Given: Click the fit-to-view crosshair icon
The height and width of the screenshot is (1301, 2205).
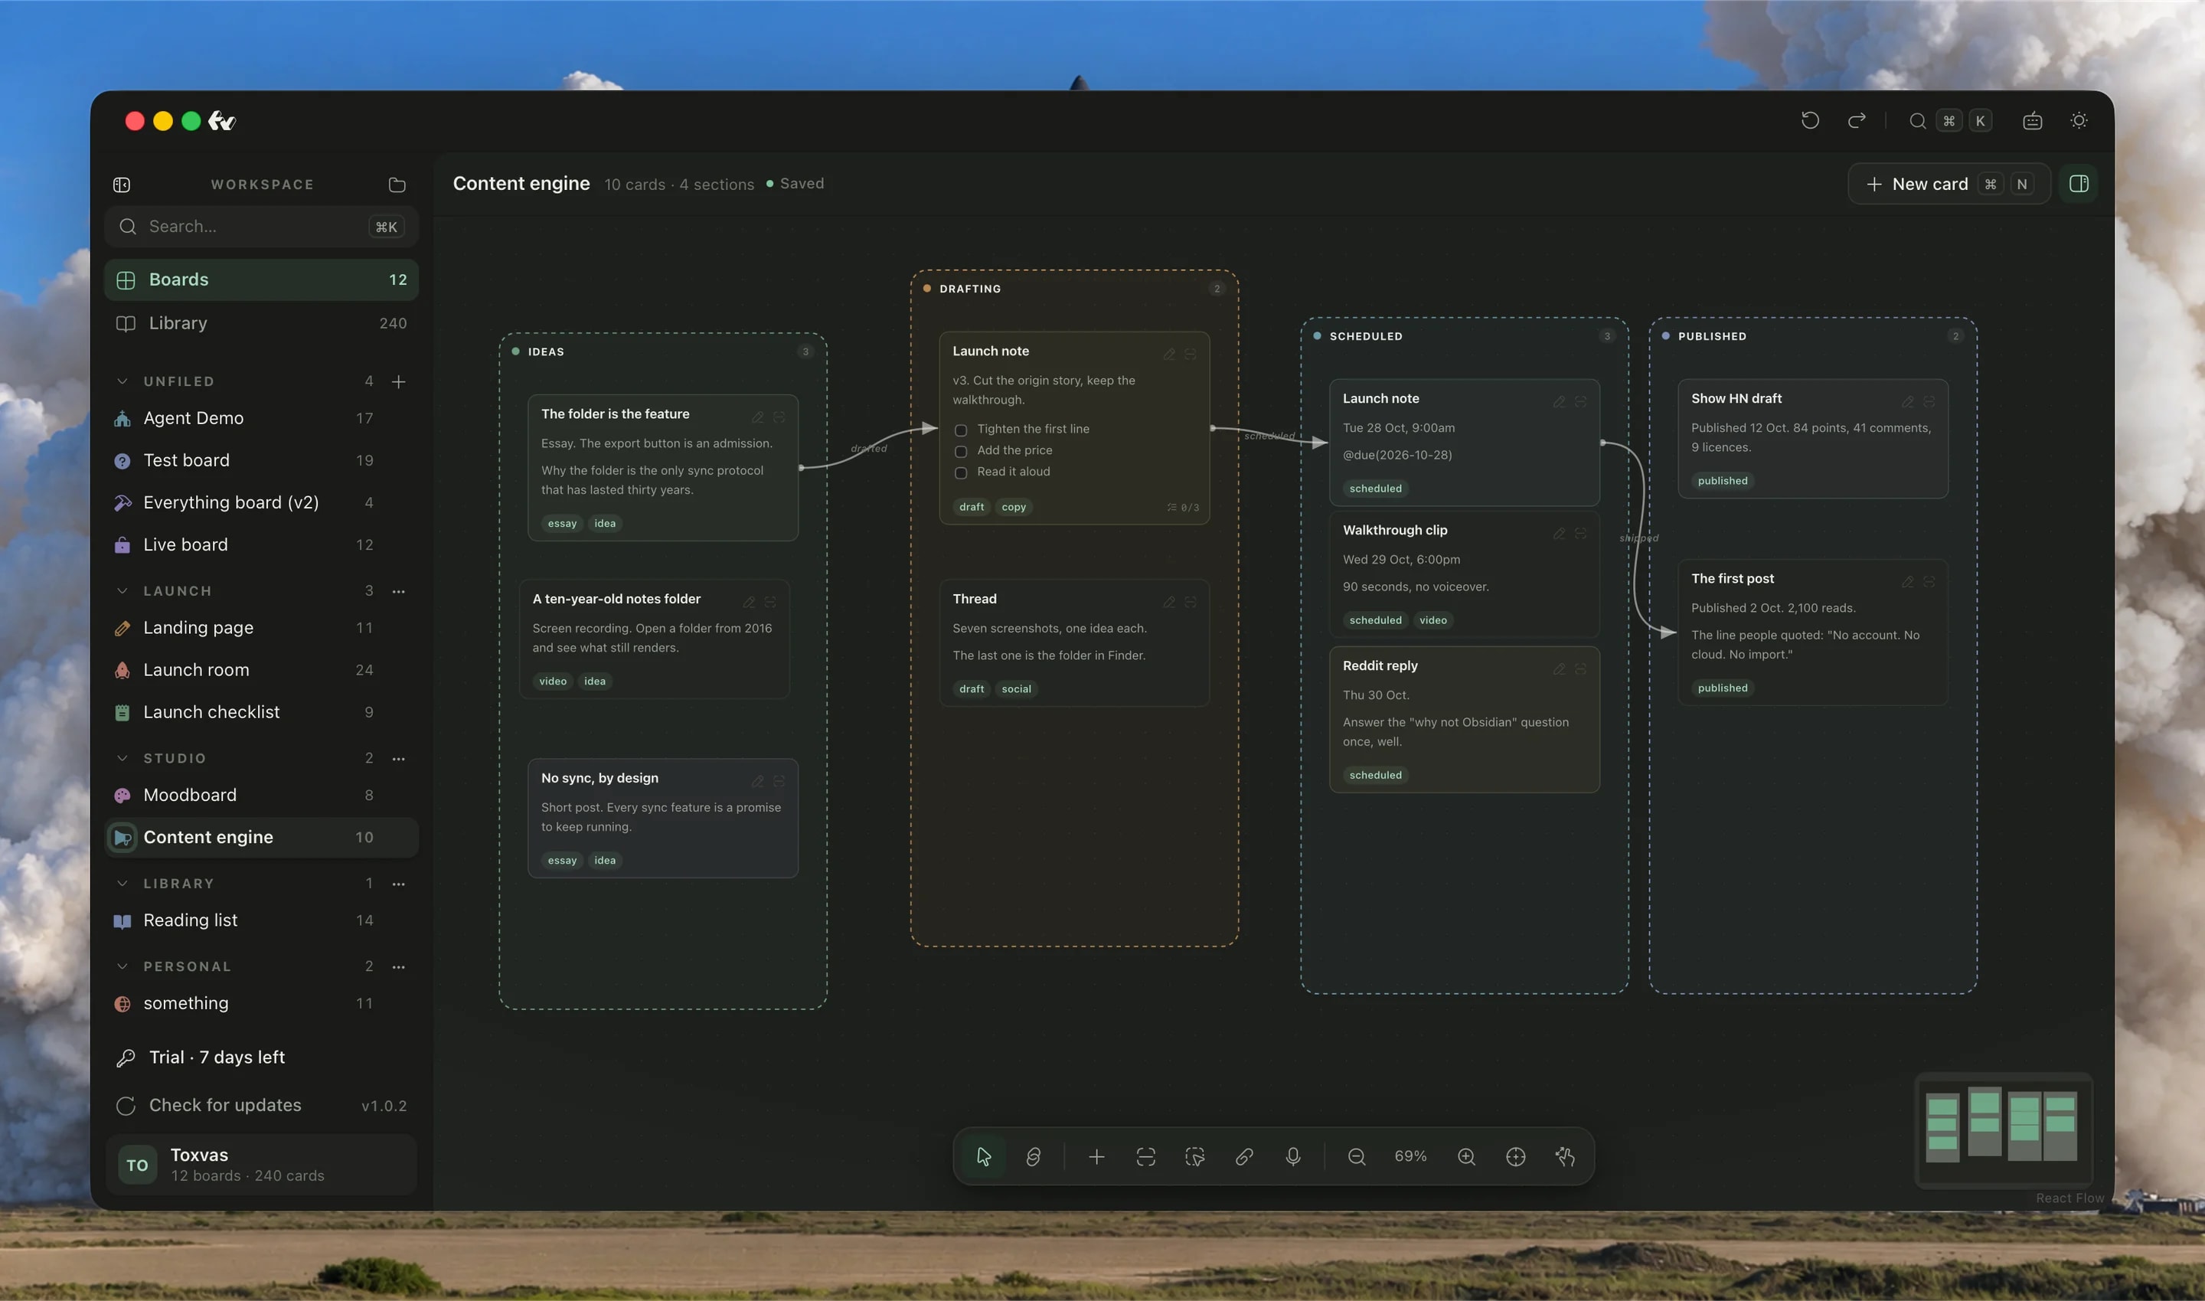Looking at the screenshot, I should (x=1515, y=1156).
